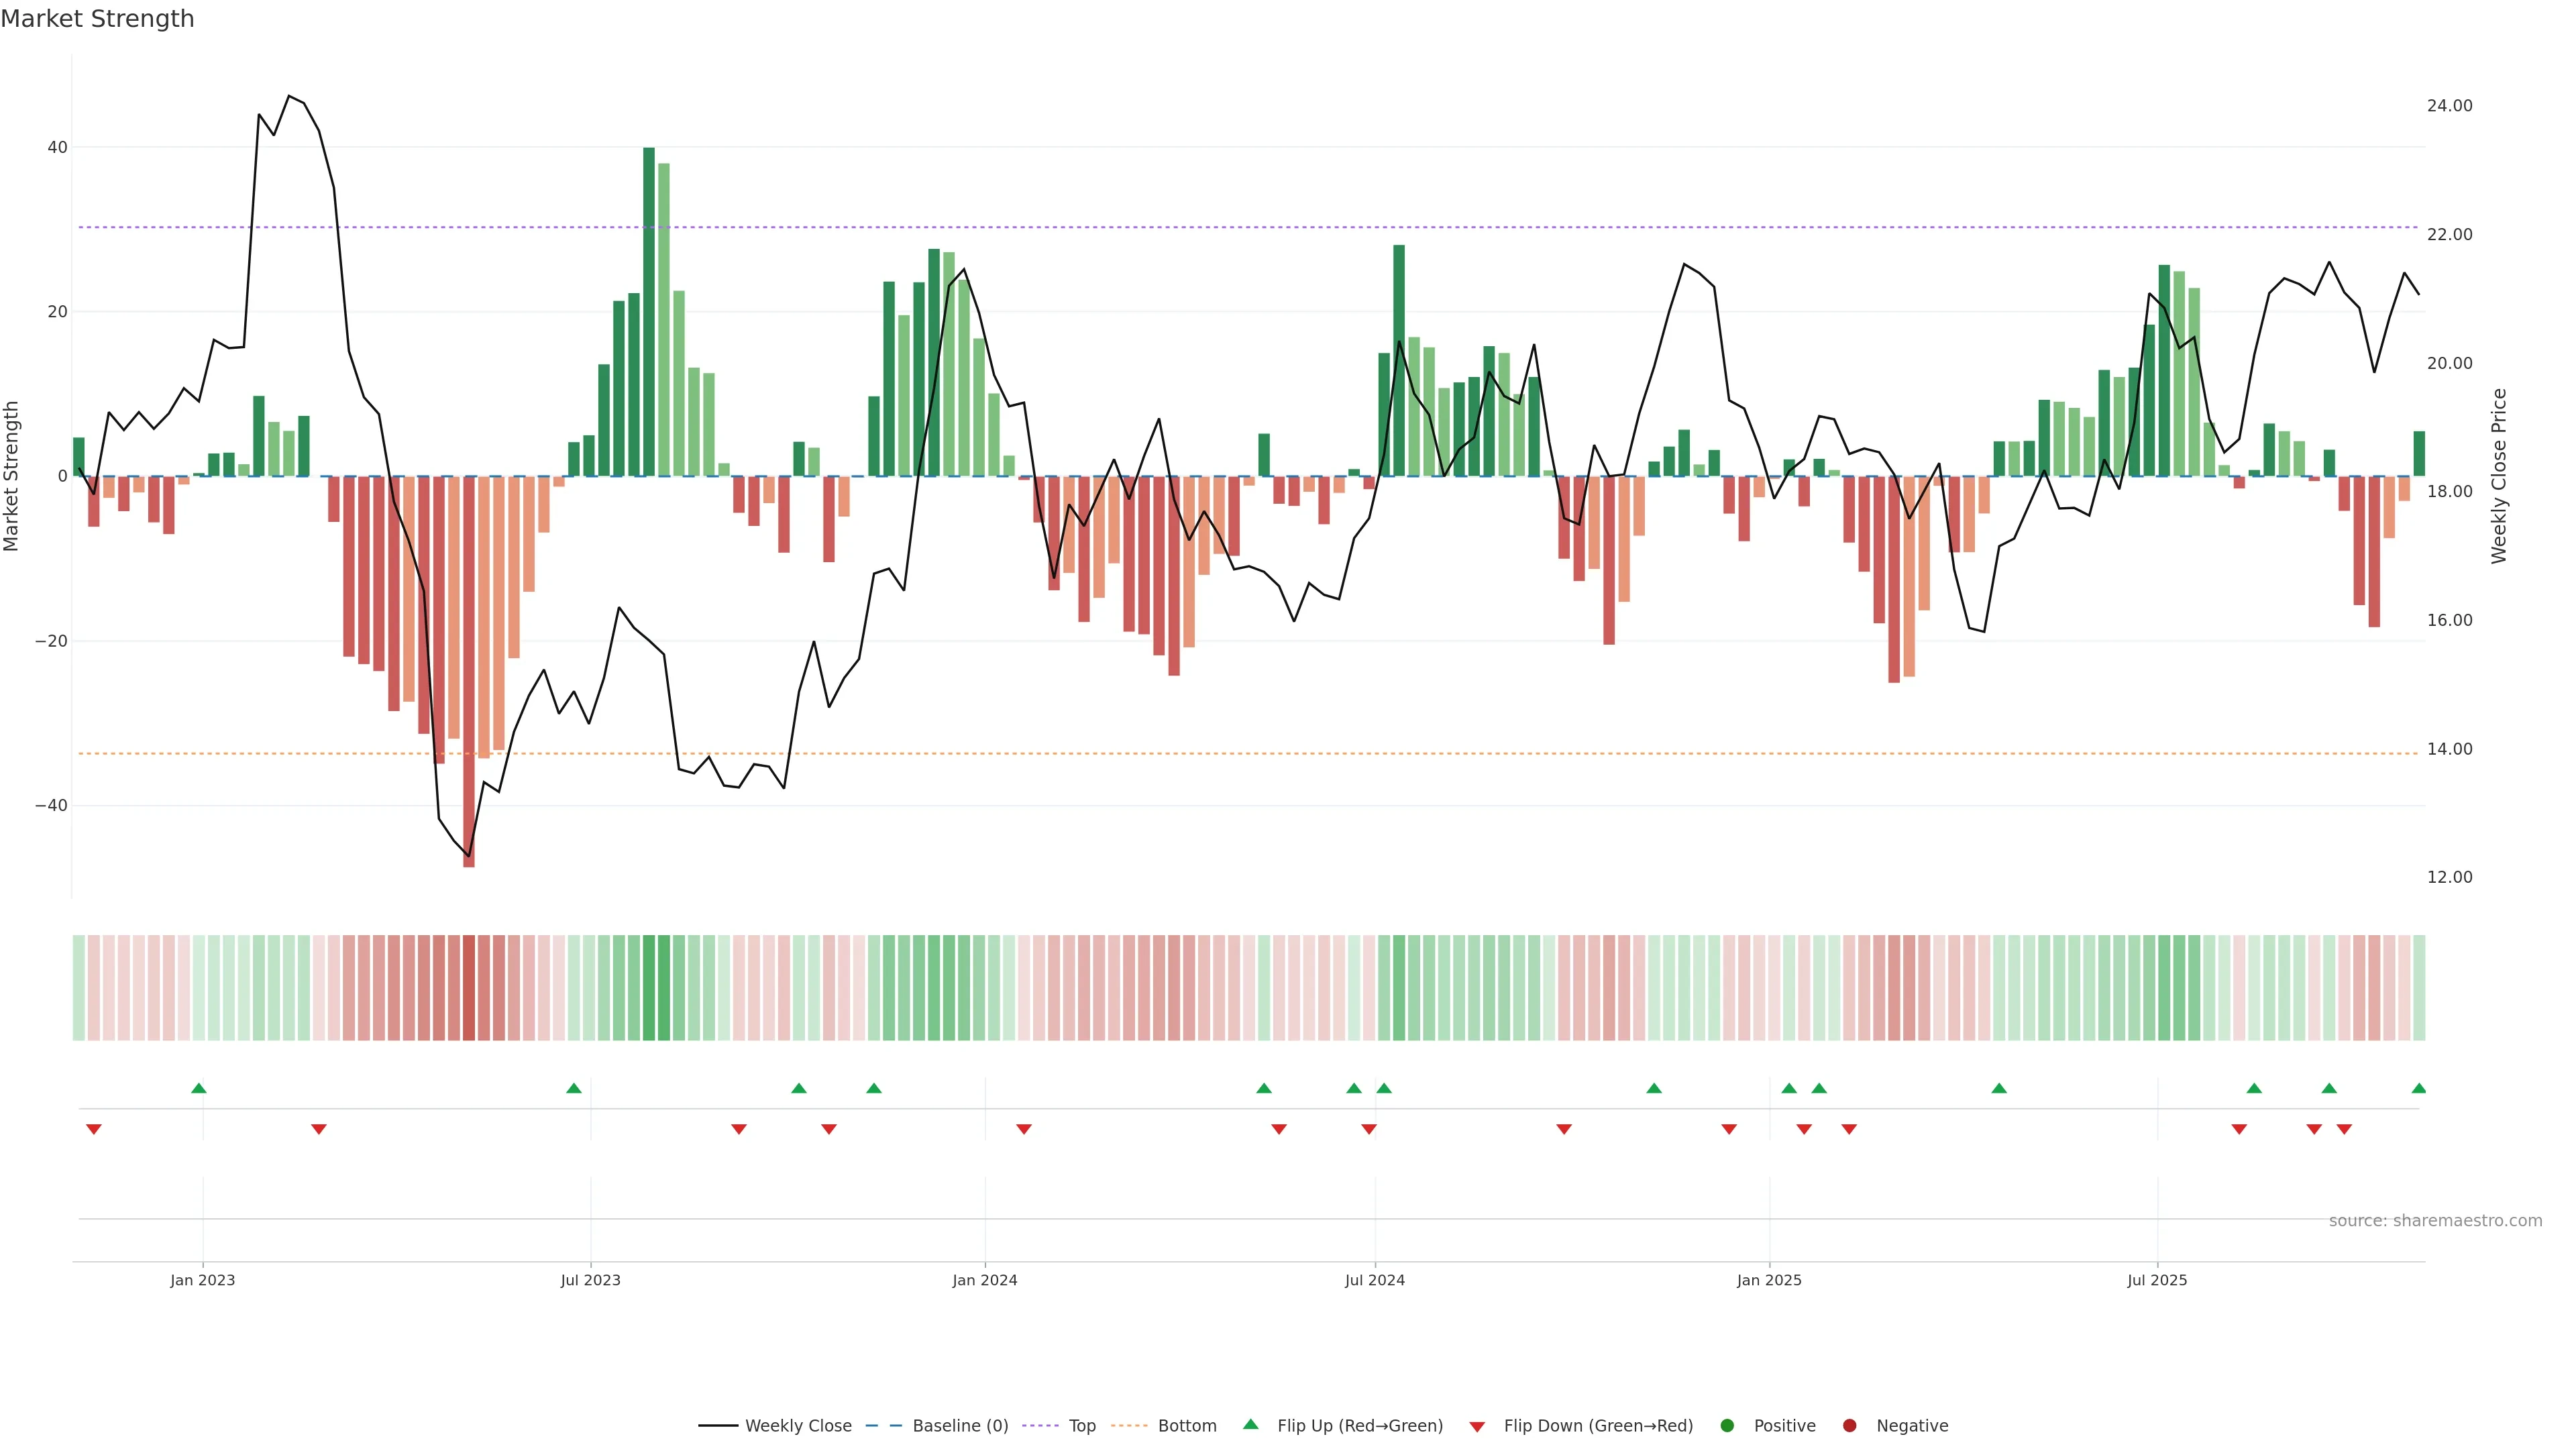
Task: Click the Market Strength y-axis title
Action: click(x=12, y=476)
